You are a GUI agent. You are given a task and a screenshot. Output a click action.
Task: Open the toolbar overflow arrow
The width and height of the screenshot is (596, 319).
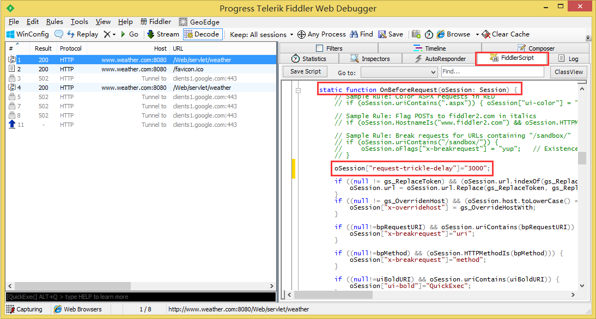click(588, 38)
